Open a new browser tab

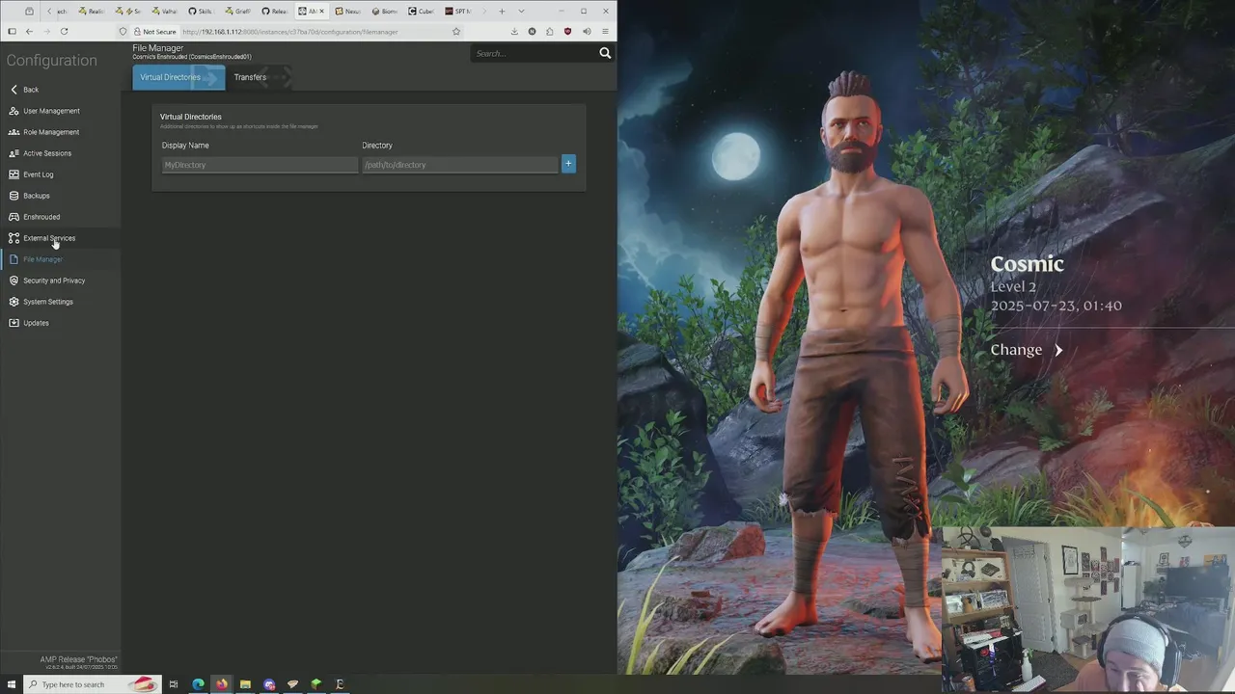click(502, 12)
